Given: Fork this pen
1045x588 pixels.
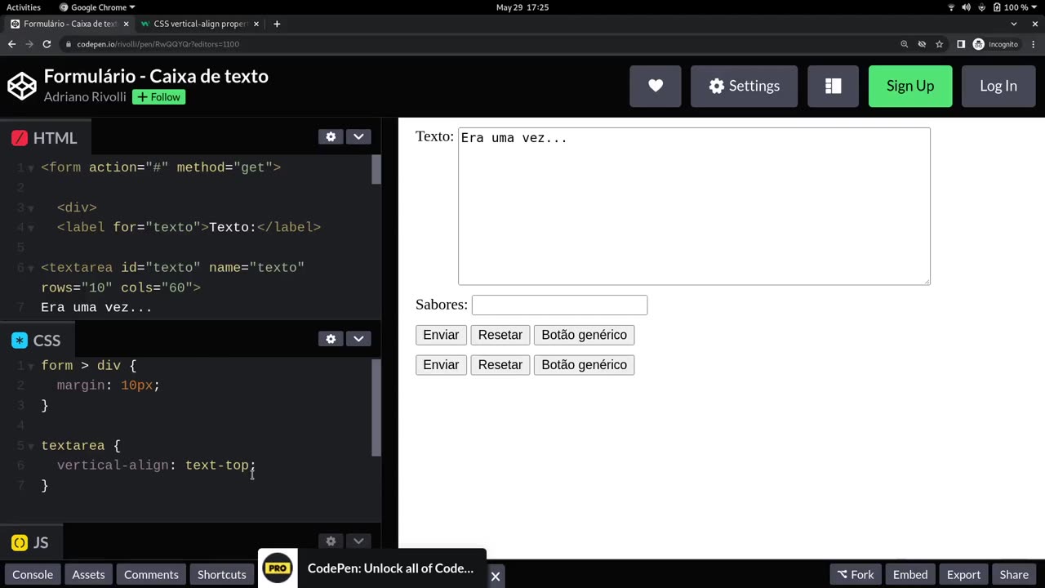Looking at the screenshot, I should 856,574.
